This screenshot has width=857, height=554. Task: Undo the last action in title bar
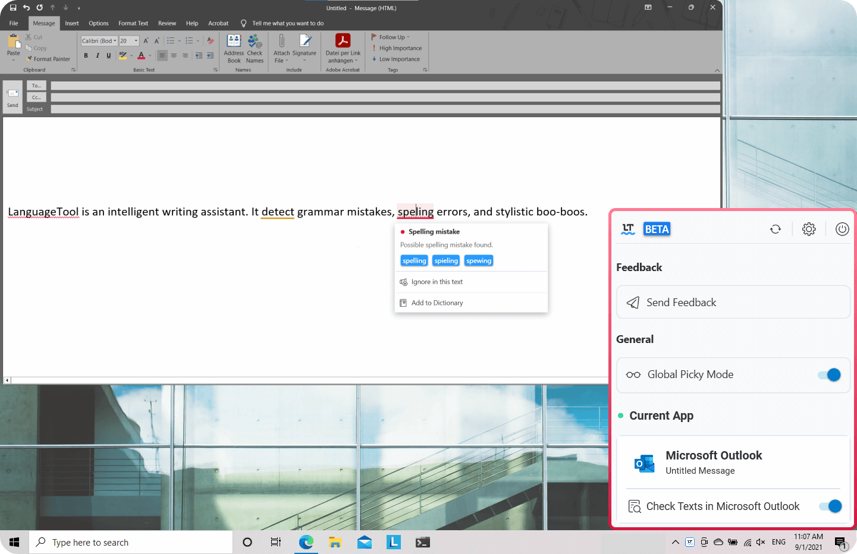click(26, 8)
